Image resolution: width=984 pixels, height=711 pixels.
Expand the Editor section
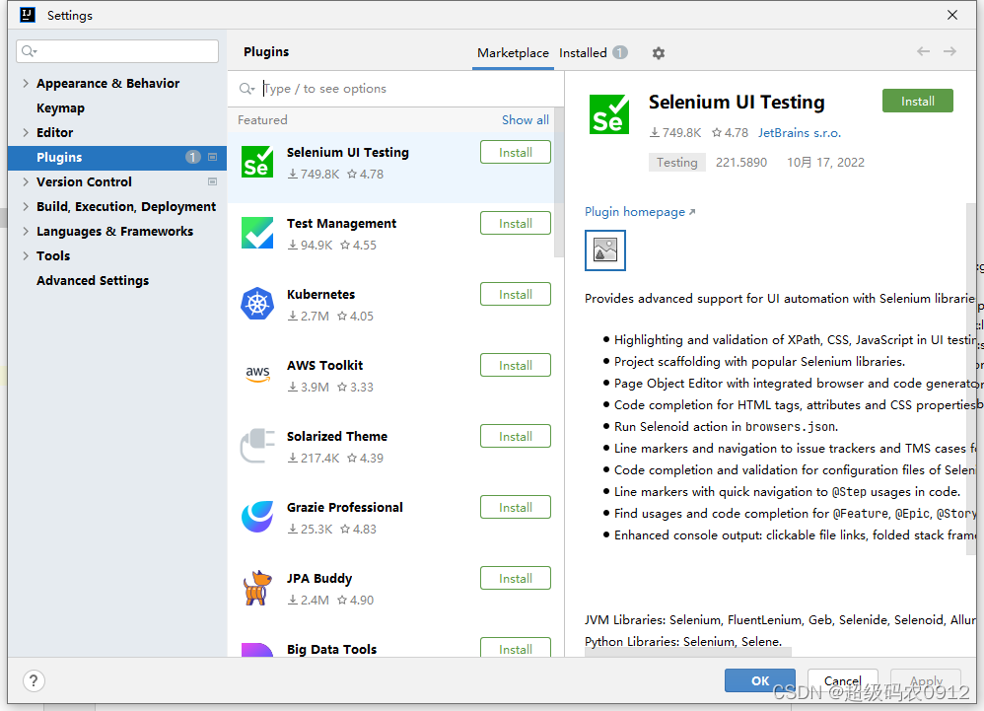(26, 132)
